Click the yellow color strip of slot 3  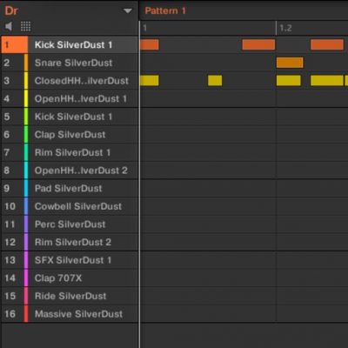pyautogui.click(x=26, y=81)
